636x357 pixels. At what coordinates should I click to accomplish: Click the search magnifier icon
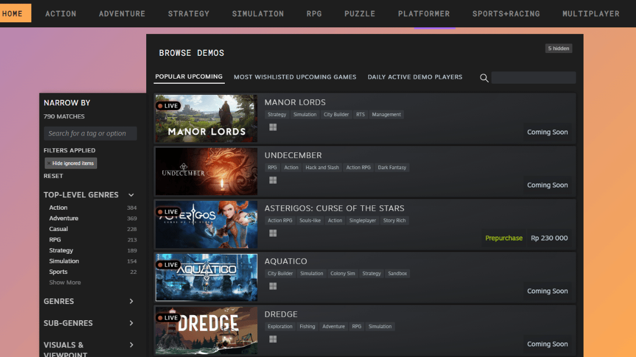click(x=484, y=78)
